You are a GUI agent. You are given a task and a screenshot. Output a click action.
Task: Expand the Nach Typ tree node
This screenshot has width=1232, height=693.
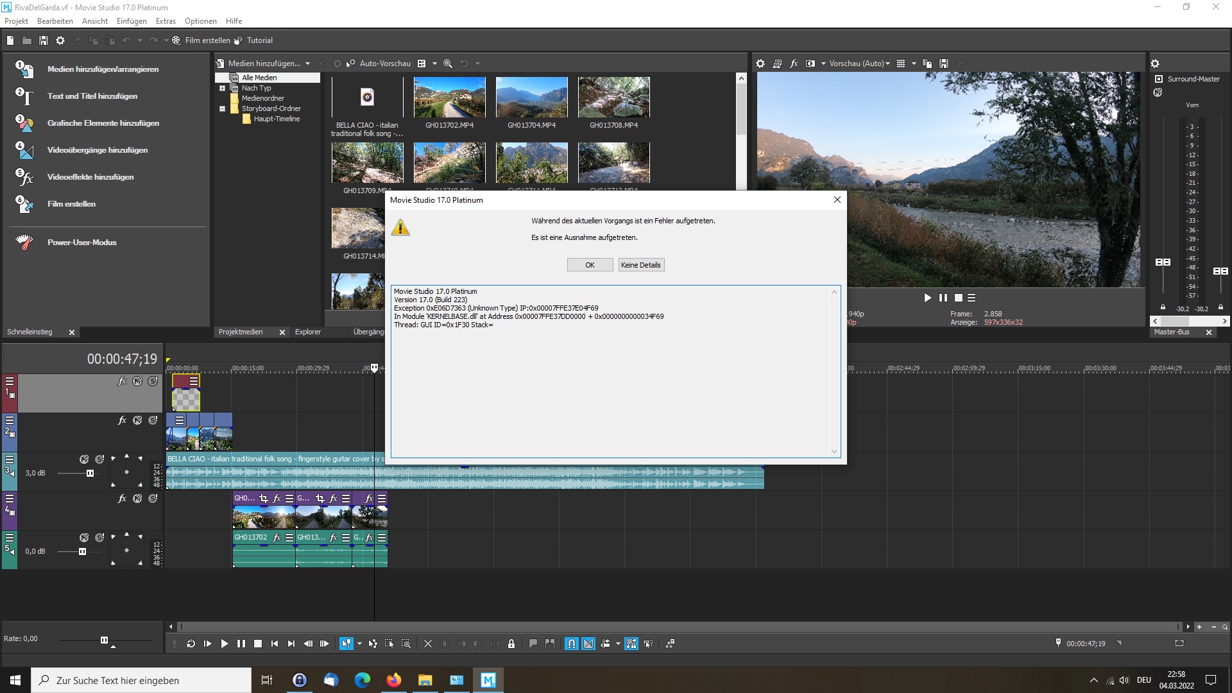pyautogui.click(x=223, y=88)
